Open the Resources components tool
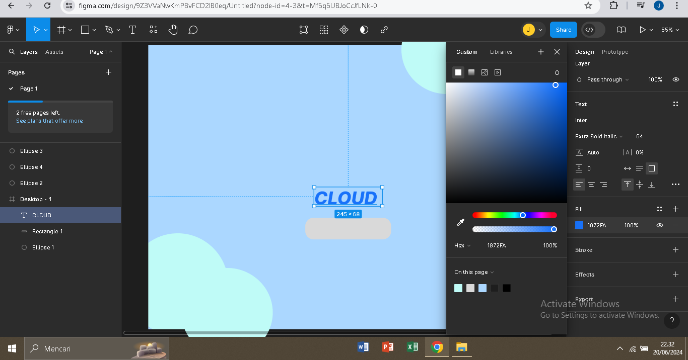 pos(154,30)
